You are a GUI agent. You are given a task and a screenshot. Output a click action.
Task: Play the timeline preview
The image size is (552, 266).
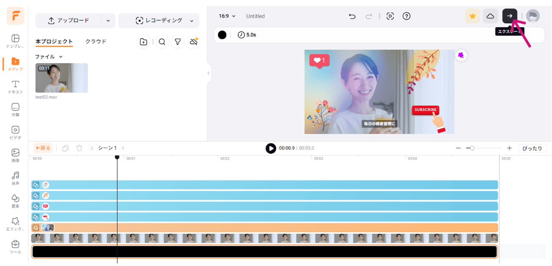271,148
